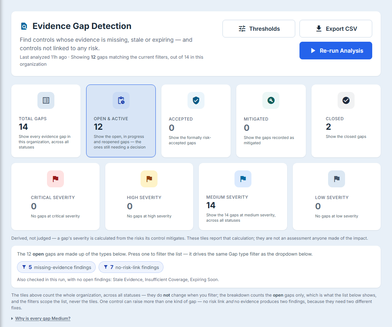
Task: Click the 'Derived, not judged' note
Action: click(x=190, y=238)
